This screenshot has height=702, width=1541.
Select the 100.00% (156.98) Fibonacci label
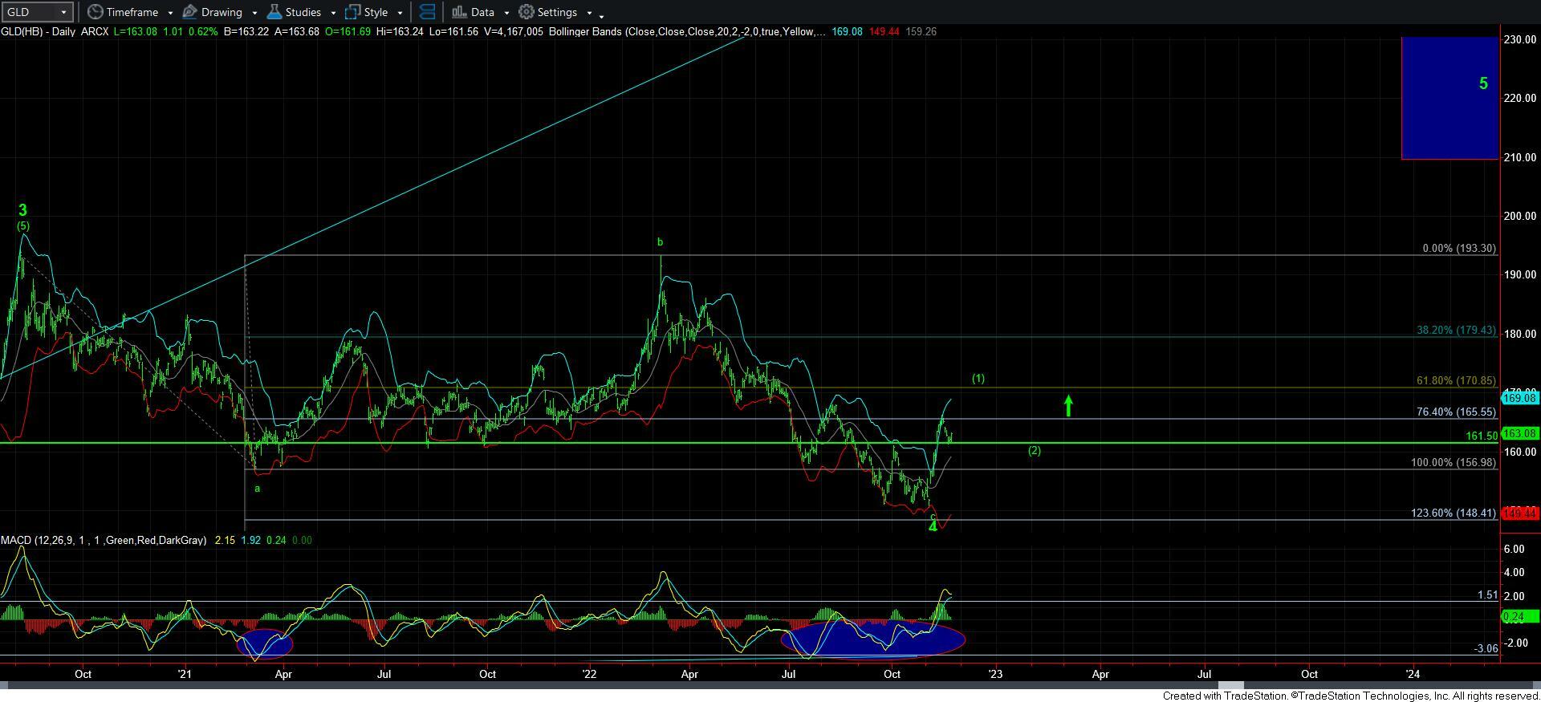(1454, 463)
